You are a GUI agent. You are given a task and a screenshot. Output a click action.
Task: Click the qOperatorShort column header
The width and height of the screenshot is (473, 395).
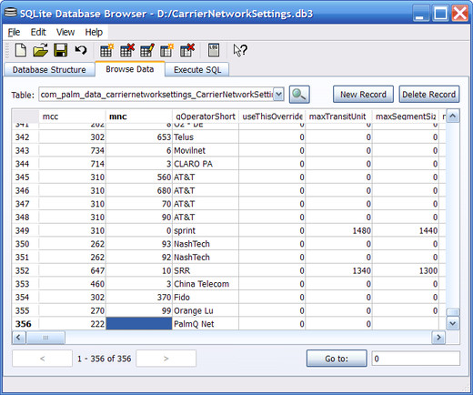(x=206, y=116)
